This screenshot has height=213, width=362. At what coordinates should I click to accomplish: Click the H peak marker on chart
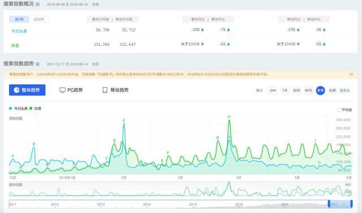(229, 116)
